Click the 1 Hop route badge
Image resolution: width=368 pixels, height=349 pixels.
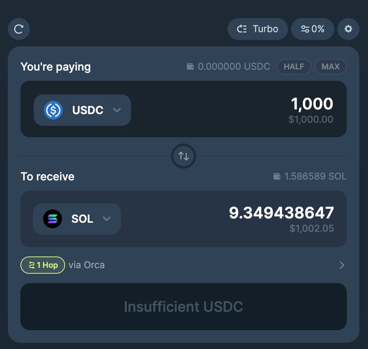[42, 265]
